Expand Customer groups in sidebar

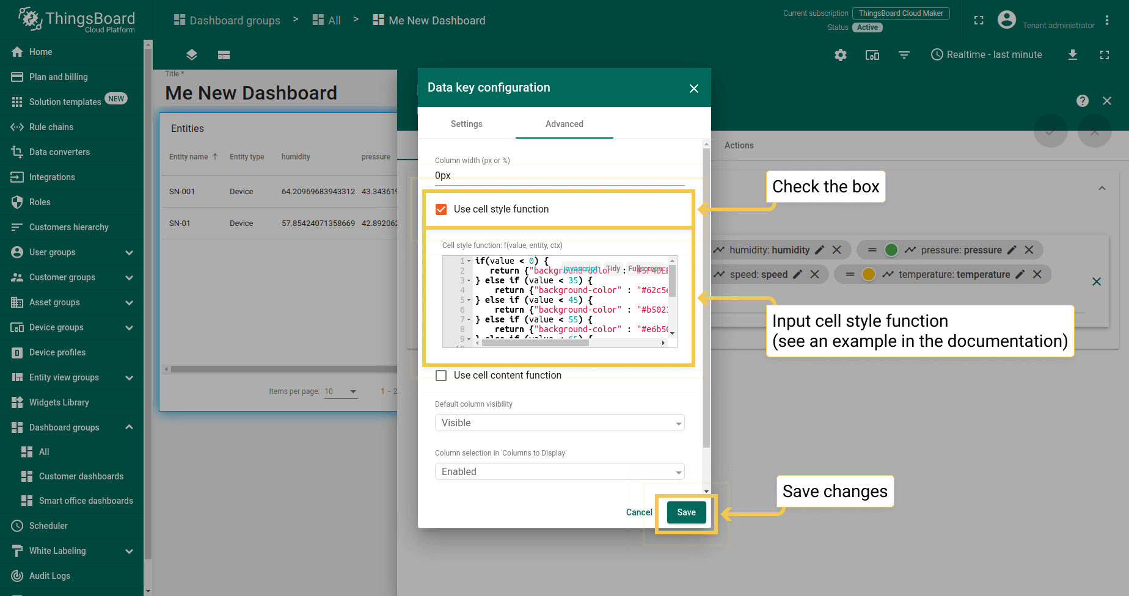tap(129, 277)
